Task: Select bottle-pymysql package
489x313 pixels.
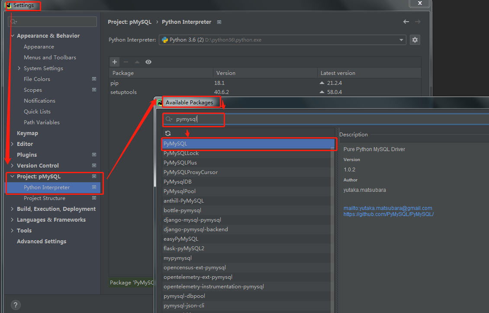Action: (246, 210)
